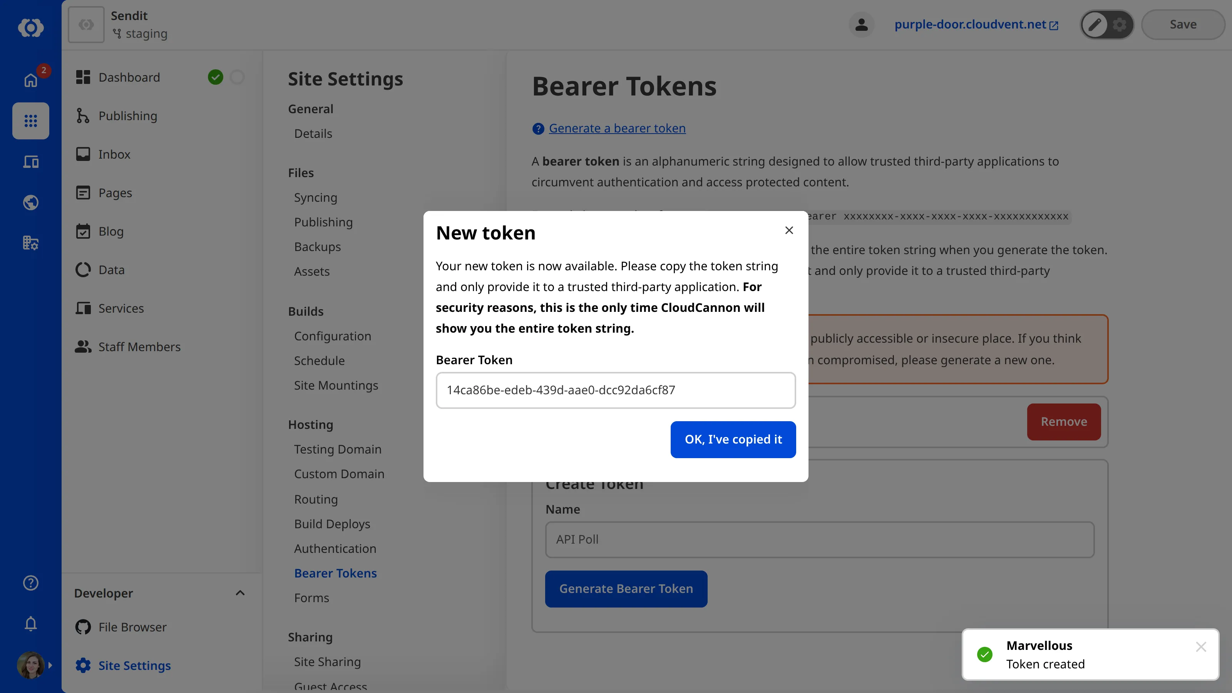Open the organization settings building icon

point(31,243)
